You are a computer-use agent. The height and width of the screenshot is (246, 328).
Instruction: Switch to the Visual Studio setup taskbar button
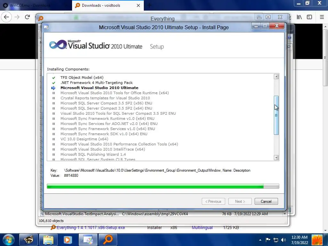point(88,240)
